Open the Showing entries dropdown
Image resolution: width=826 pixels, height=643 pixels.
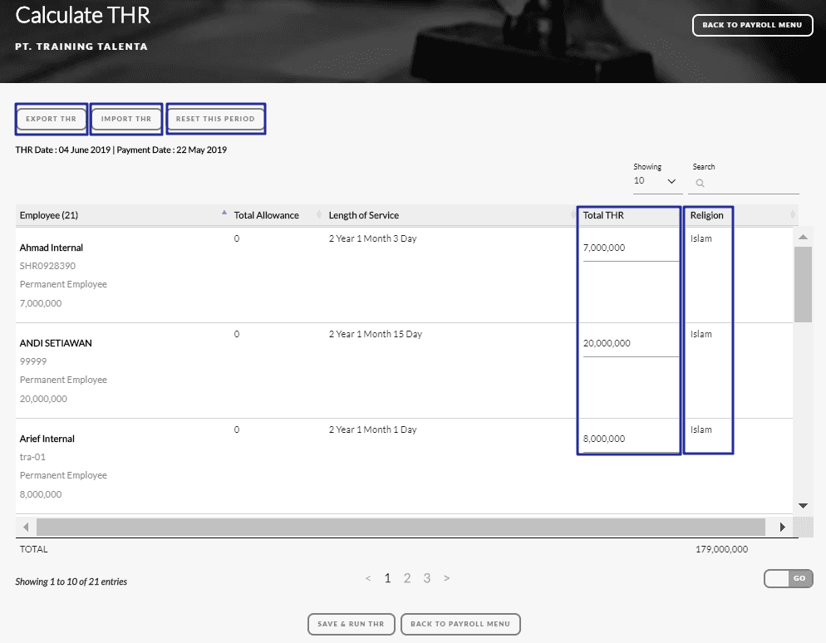[655, 181]
